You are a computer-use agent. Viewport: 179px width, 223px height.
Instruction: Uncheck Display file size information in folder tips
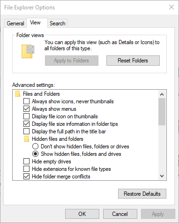point(26,124)
